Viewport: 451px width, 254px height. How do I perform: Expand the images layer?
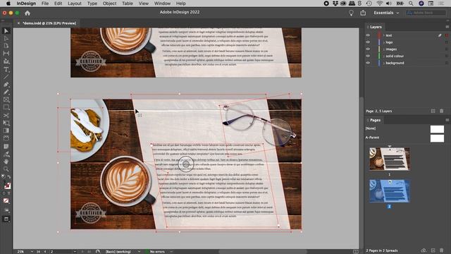click(x=383, y=49)
